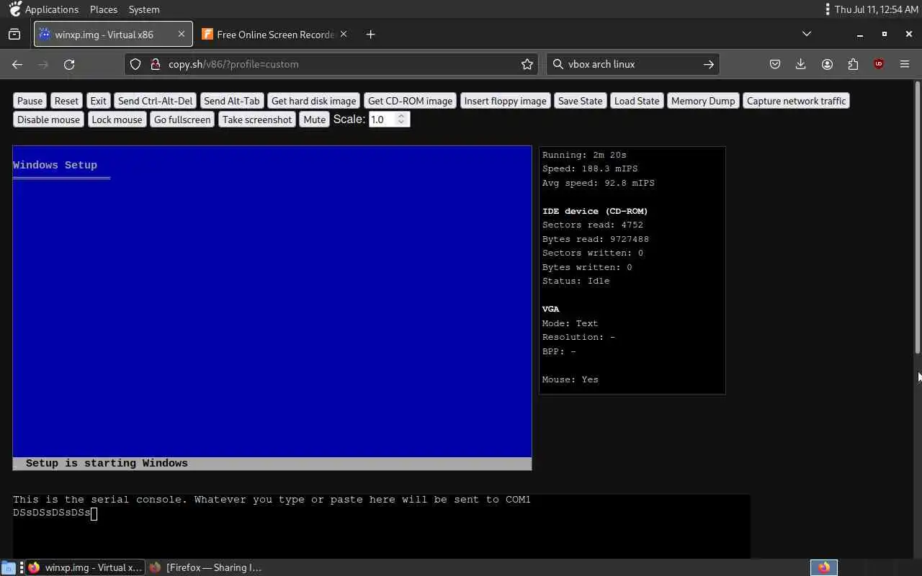The width and height of the screenshot is (922, 576).
Task: Click the search box with vbox arch linux
Action: 632,64
